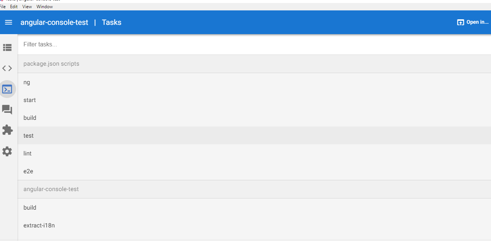Image resolution: width=491 pixels, height=243 pixels.
Task: Select the lint script task
Action: [254, 154]
